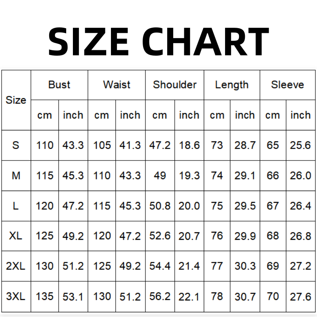Click the 135 bust cm cell
Image resolution: width=317 pixels, height=317 pixels.
coord(44,296)
